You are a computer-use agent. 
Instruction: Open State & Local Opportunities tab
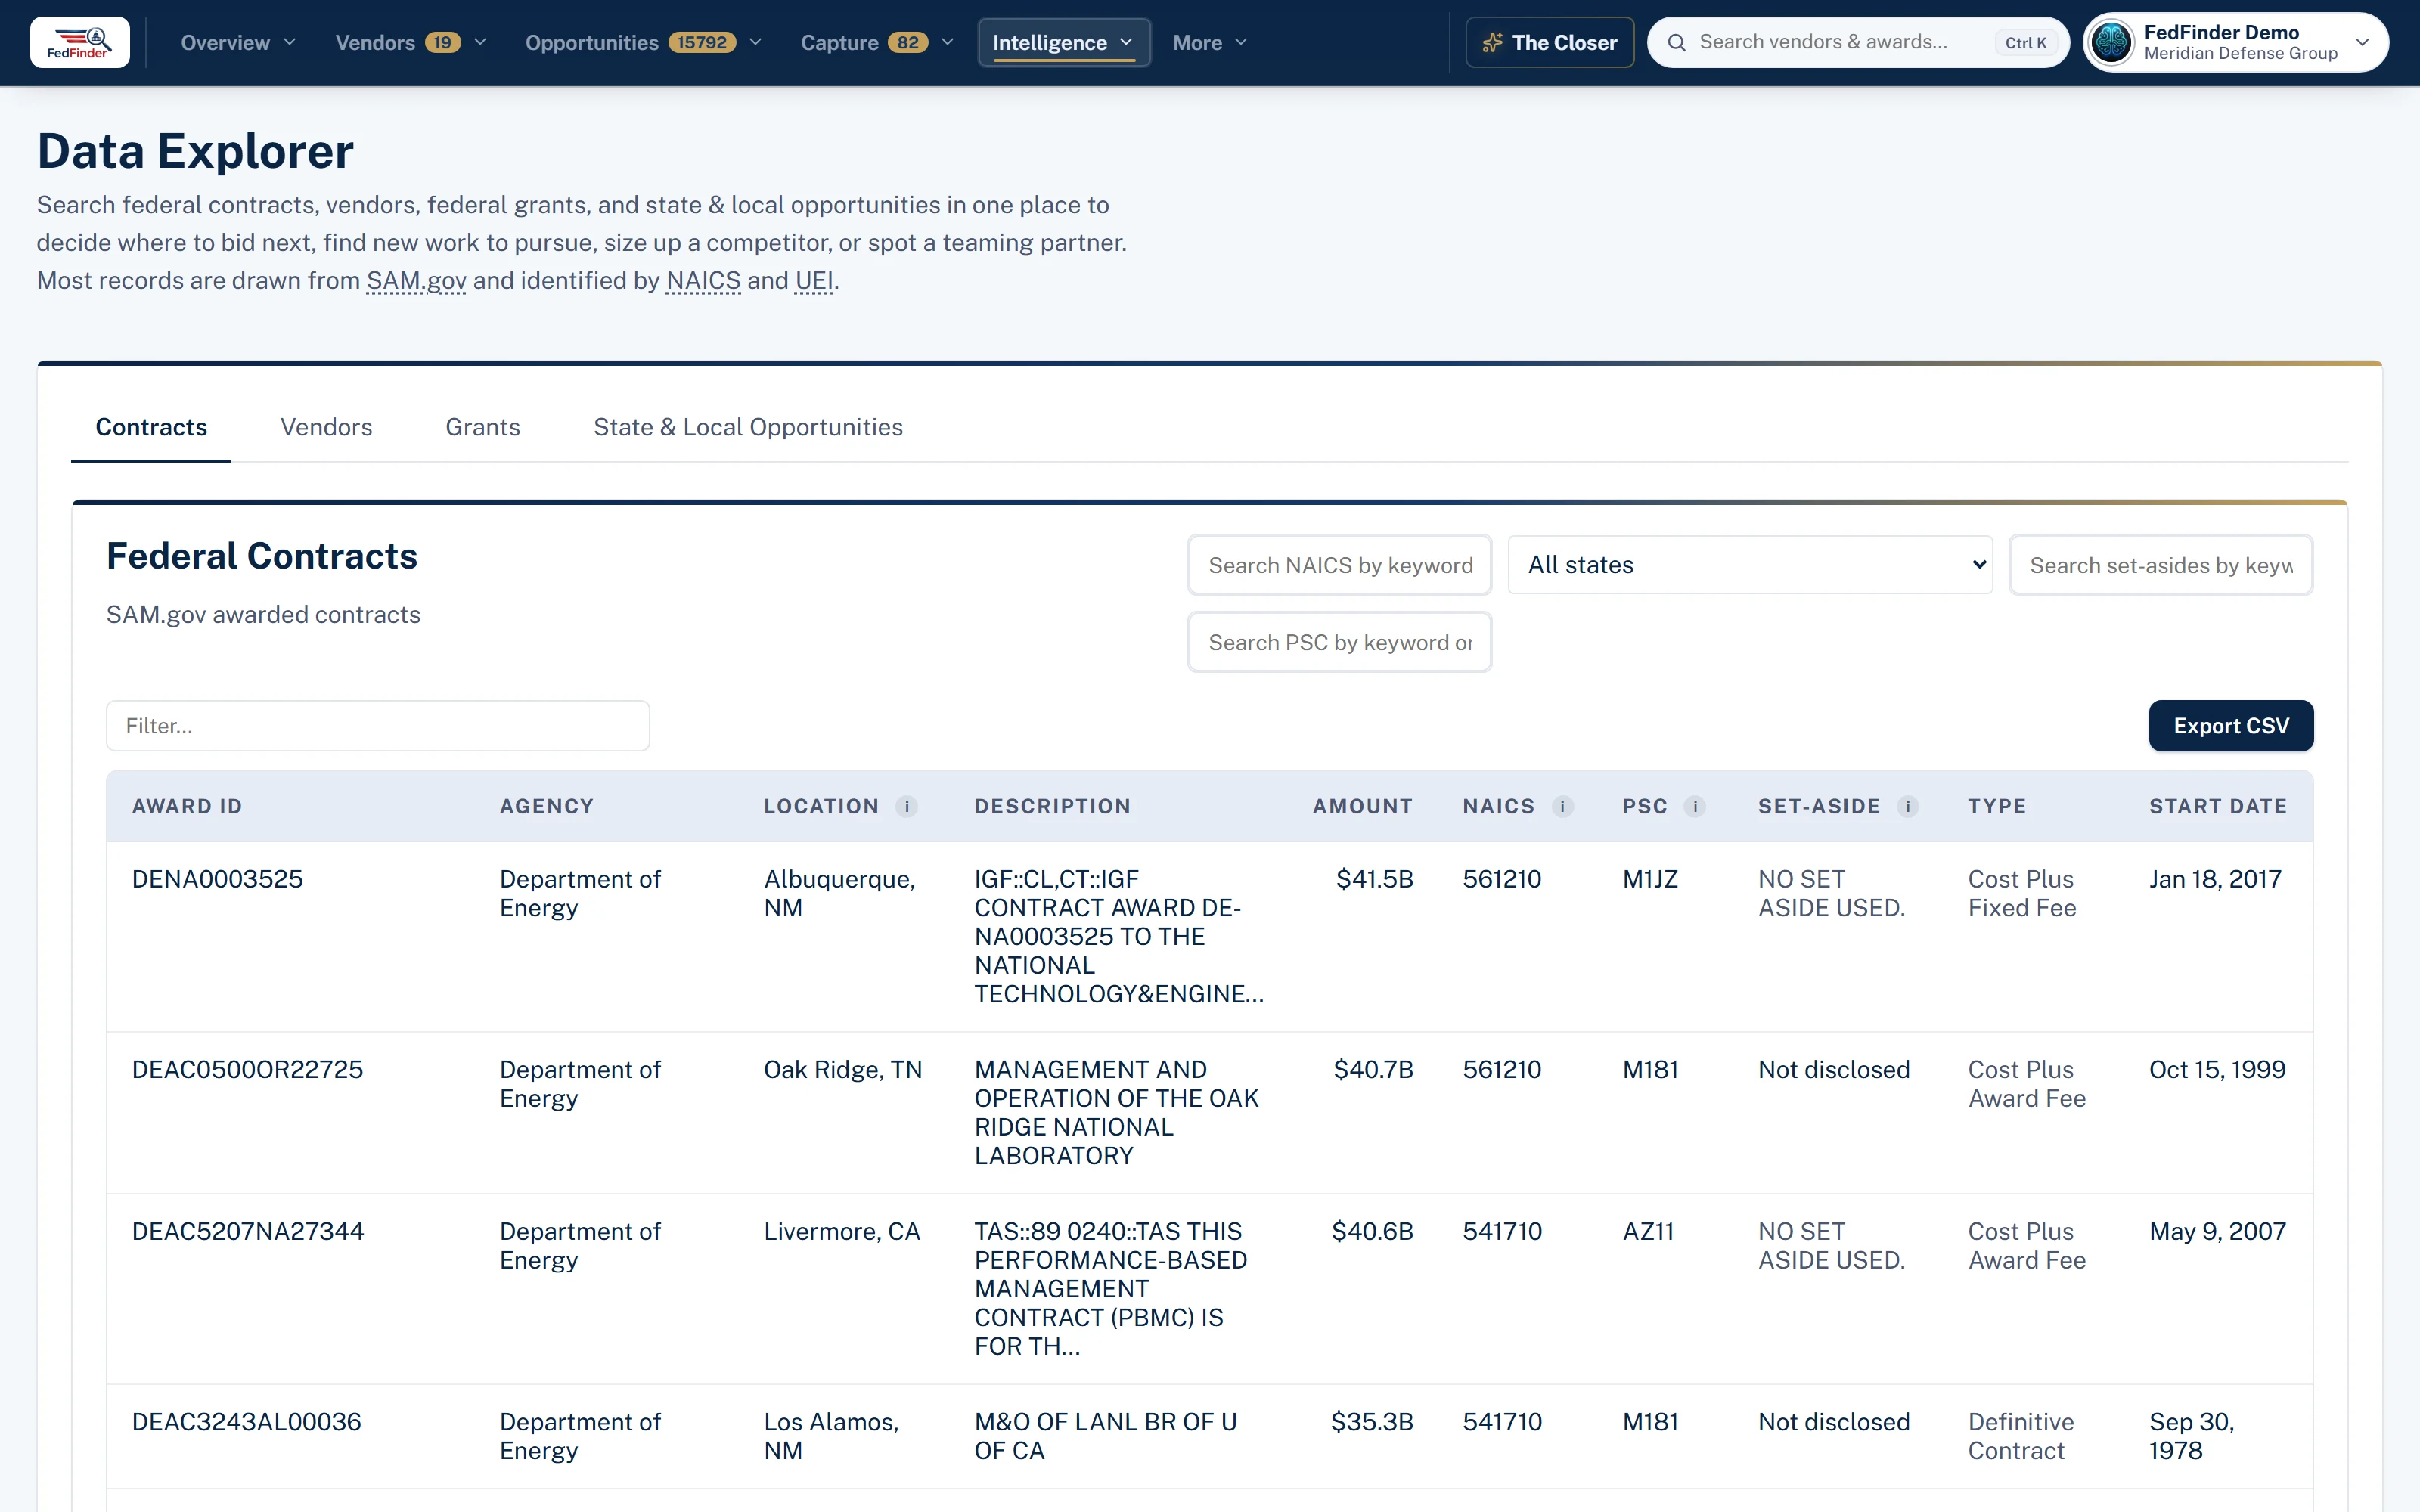[748, 427]
